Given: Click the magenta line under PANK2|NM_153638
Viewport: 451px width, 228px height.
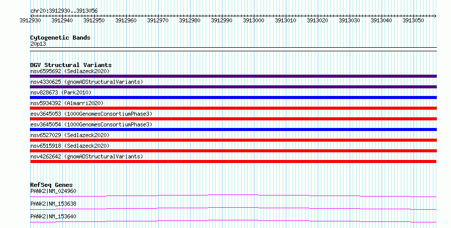Looking at the screenshot, I should pyautogui.click(x=233, y=208).
